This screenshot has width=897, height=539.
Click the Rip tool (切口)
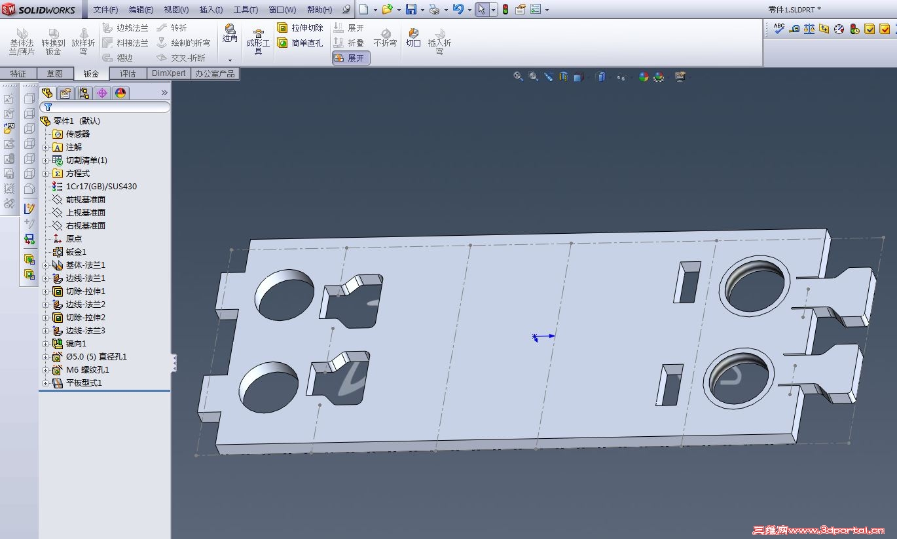[413, 37]
